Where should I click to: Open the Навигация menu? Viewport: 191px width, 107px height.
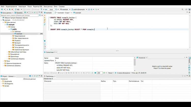pyautogui.click(x=22, y=7)
